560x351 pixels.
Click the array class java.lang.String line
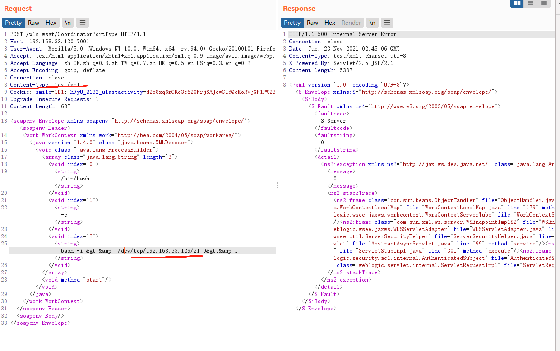pos(110,157)
